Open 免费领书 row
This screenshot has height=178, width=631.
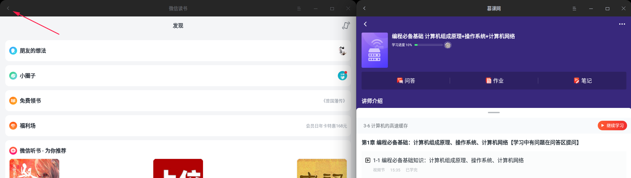(178, 101)
